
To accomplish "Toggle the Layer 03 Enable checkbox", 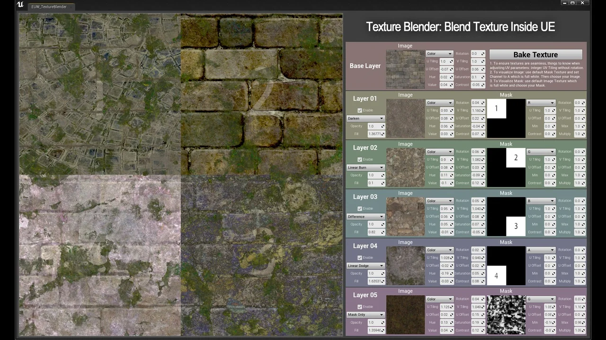I will [360, 209].
